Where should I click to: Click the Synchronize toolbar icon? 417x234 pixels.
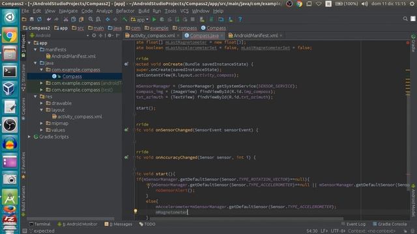point(39,19)
